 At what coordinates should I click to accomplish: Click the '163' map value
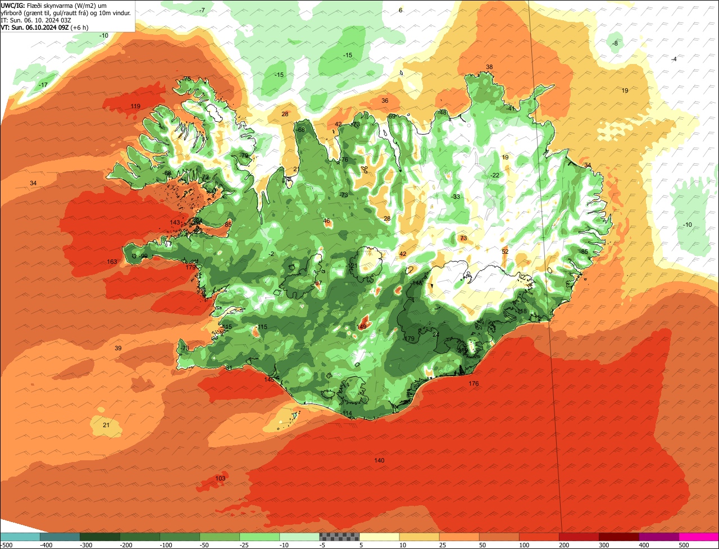click(112, 262)
